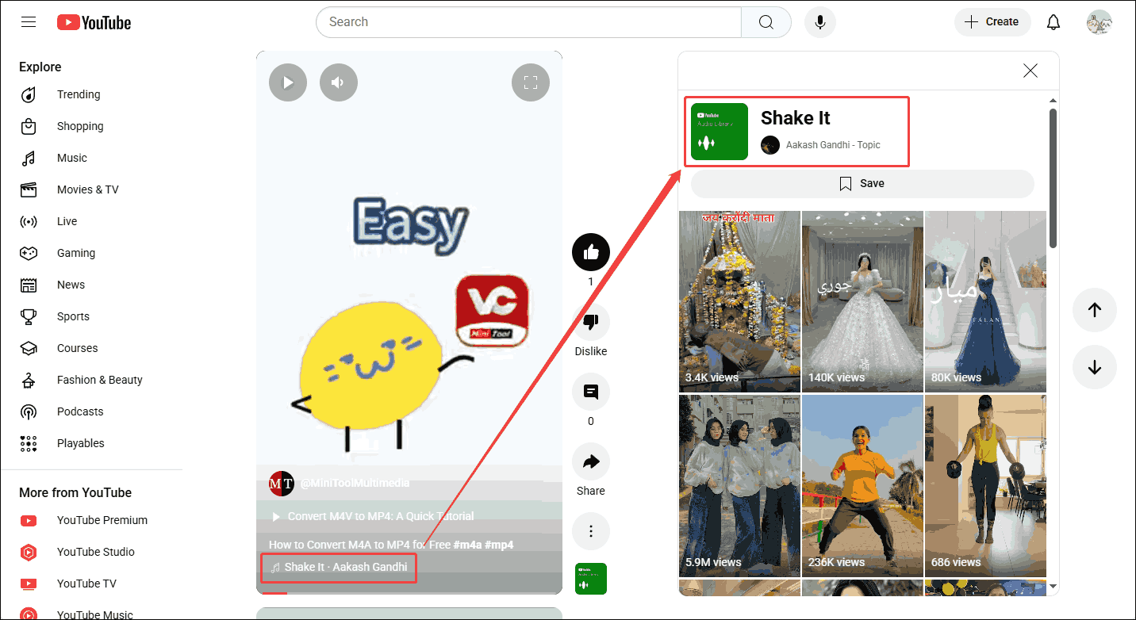Open the hamburger guide menu
Viewport: 1136px width, 620px height.
[x=29, y=22]
